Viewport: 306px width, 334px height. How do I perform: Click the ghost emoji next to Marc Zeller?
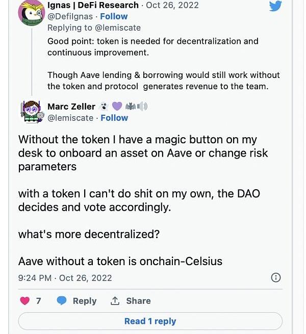[x=104, y=107]
